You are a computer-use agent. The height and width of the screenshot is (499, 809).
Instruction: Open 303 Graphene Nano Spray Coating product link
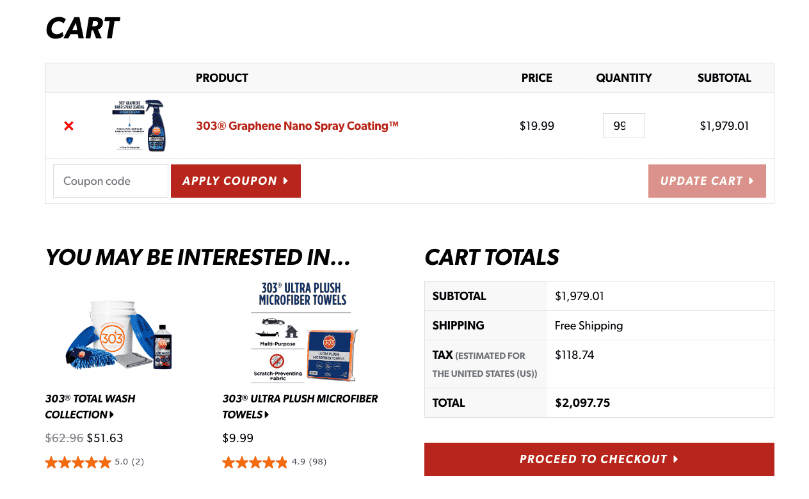click(x=297, y=126)
